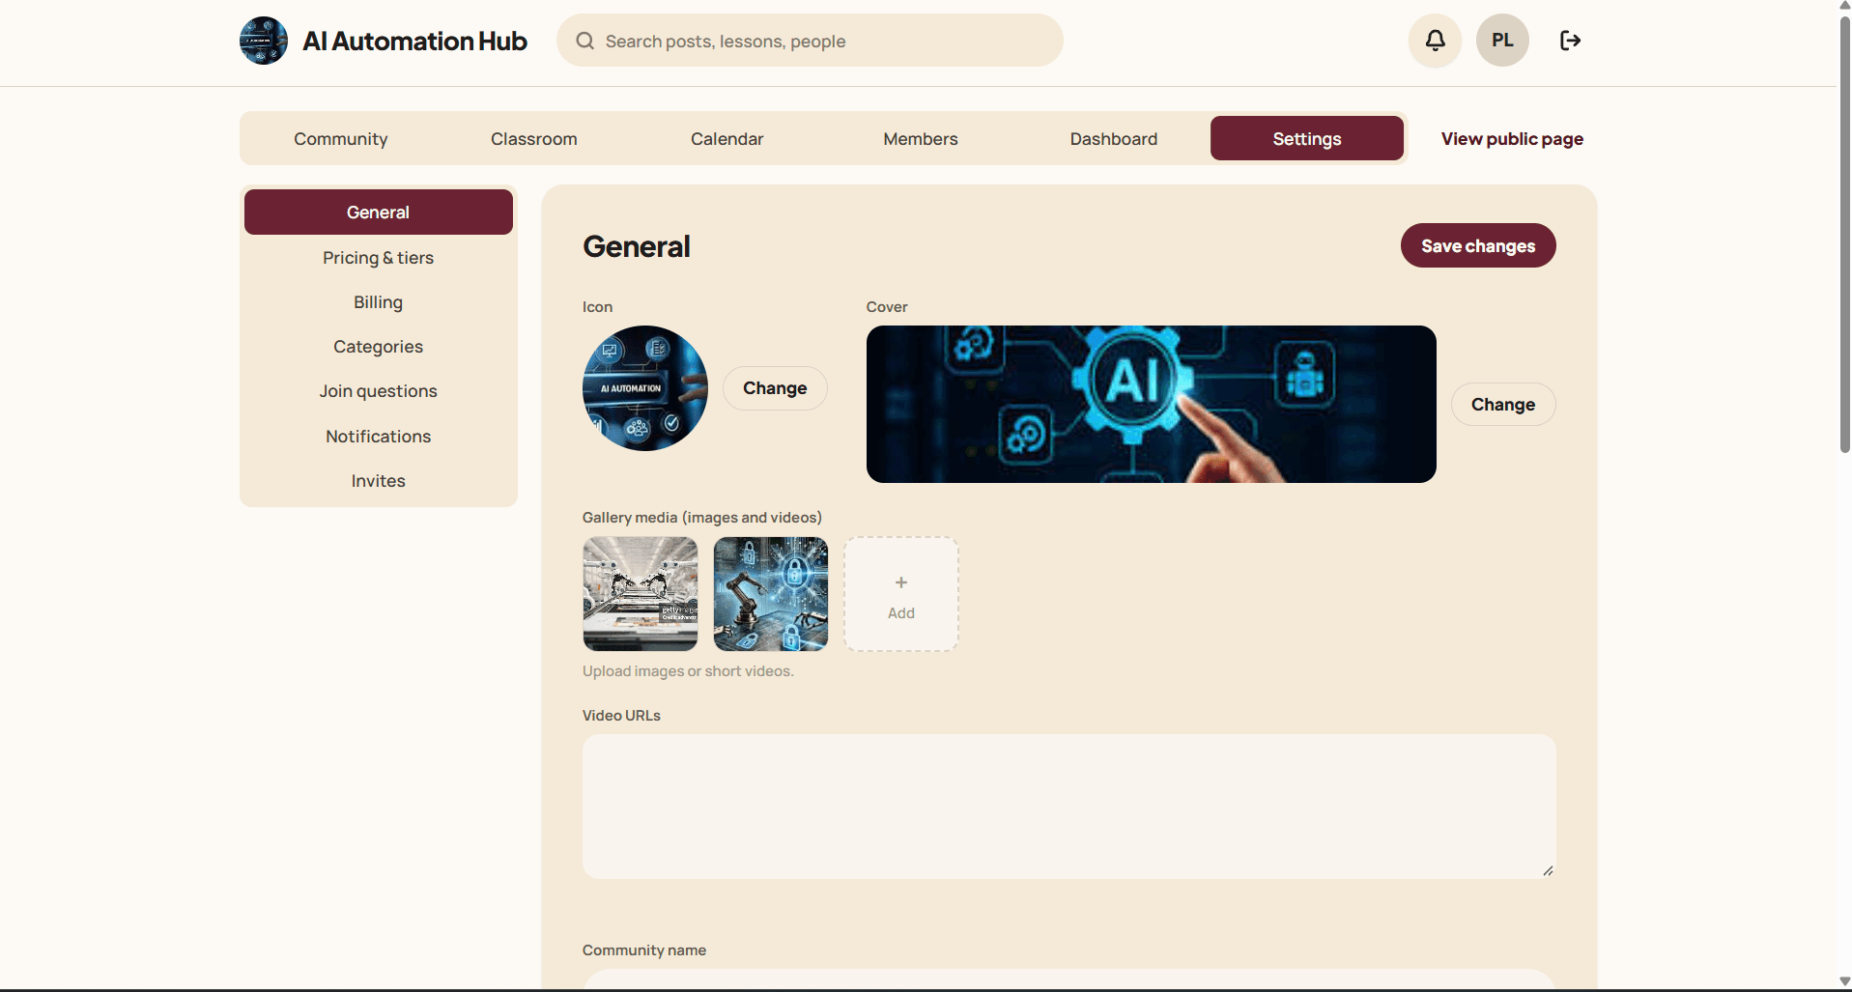Select the robotic arm padlock gallery thumbnail
Screen dimensions: 1852x992
click(x=771, y=594)
